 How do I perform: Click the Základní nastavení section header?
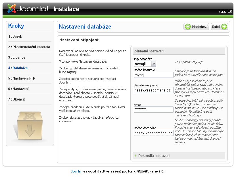[x=179, y=51]
